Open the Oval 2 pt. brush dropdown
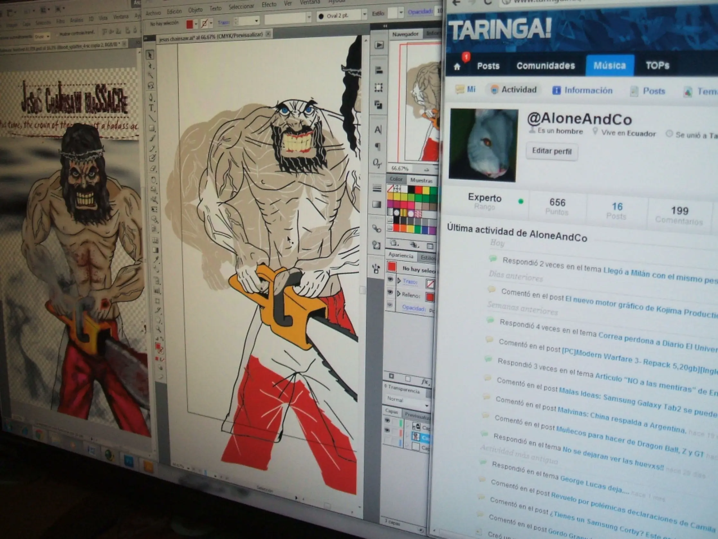 364,14
